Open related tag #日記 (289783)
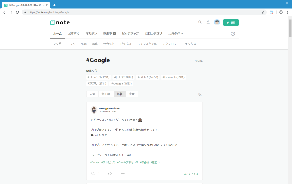Image resolution: width=292 pixels, height=184 pixels. tap(124, 77)
